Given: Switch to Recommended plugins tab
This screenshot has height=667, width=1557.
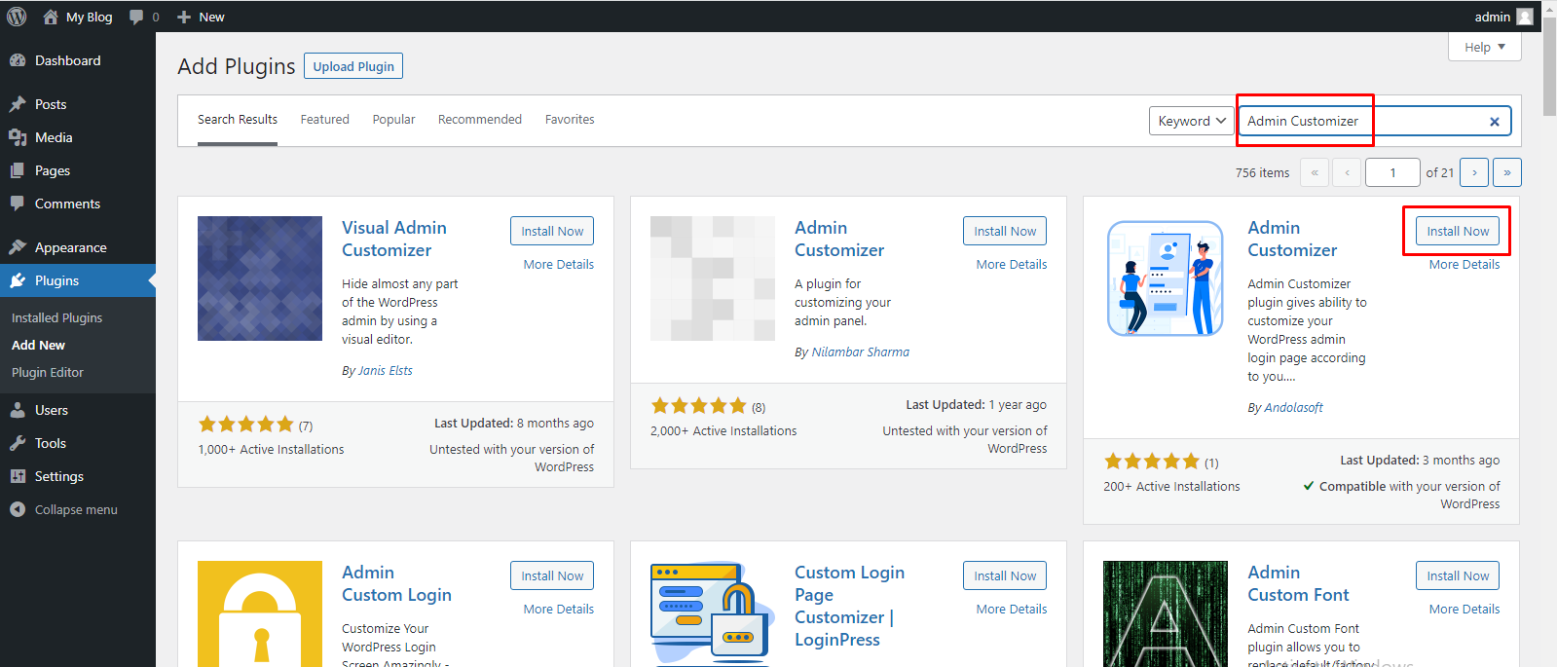Looking at the screenshot, I should (480, 120).
